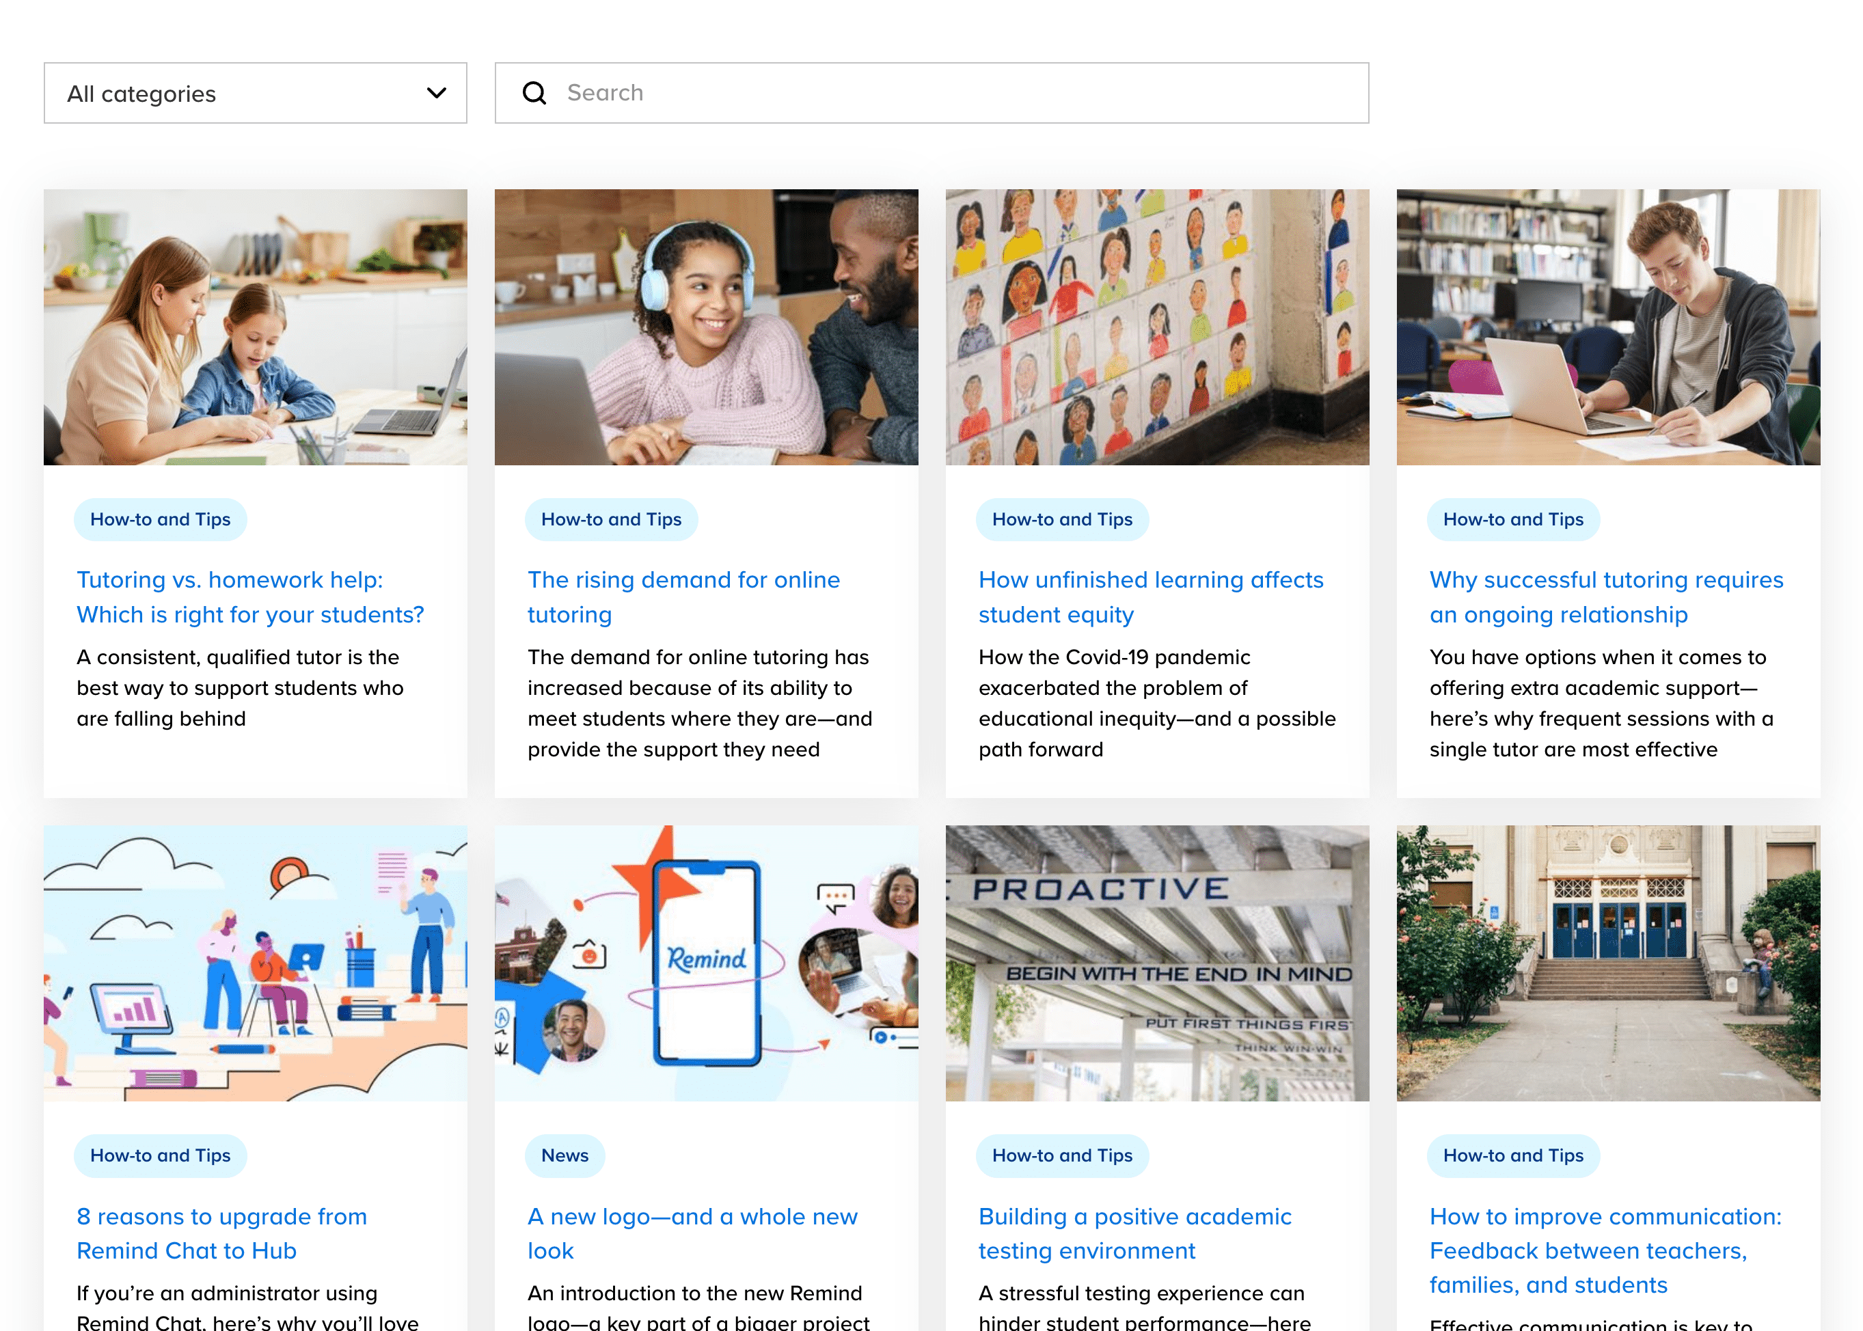Click the chevron arrow on the categories dropdown

[x=437, y=94]
